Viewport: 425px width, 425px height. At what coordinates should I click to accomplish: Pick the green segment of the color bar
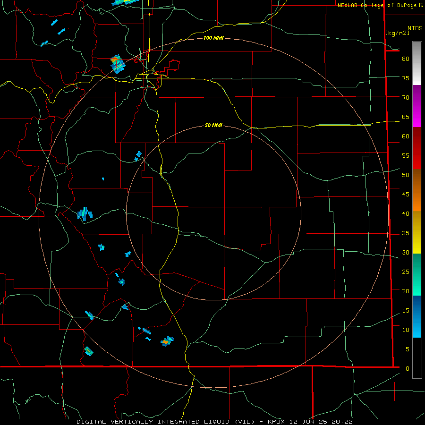pyautogui.click(x=417, y=274)
